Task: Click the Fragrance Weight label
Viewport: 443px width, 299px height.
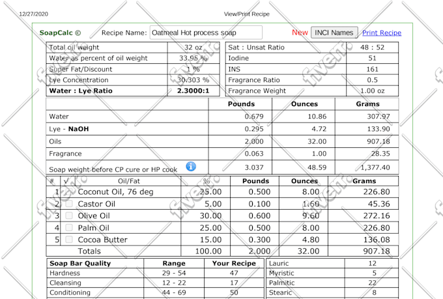Action: tap(257, 91)
